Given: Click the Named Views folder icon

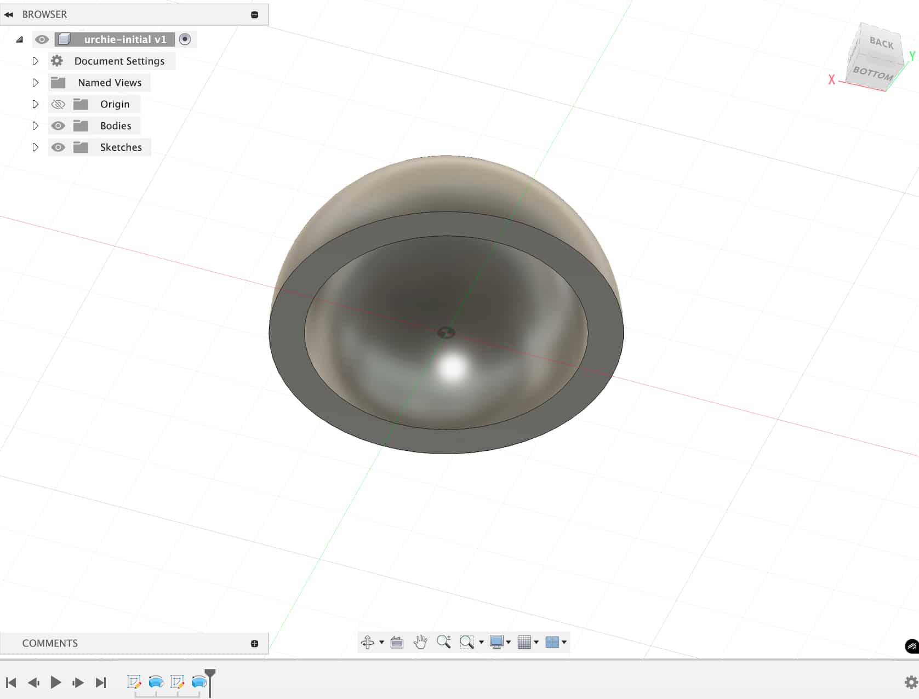Looking at the screenshot, I should tap(58, 83).
